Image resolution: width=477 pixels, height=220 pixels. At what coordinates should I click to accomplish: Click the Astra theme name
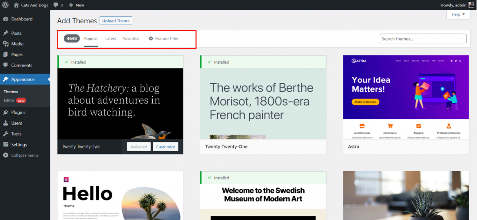(x=354, y=147)
